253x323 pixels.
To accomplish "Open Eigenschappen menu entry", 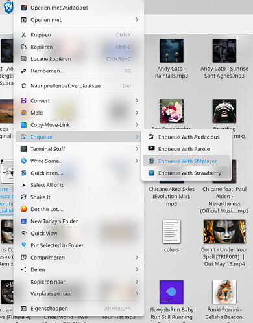I will pyautogui.click(x=78, y=309).
